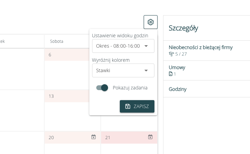This screenshot has width=250, height=154.
Task: Click the calendar-x icon on day 20
Action: coord(93,137)
